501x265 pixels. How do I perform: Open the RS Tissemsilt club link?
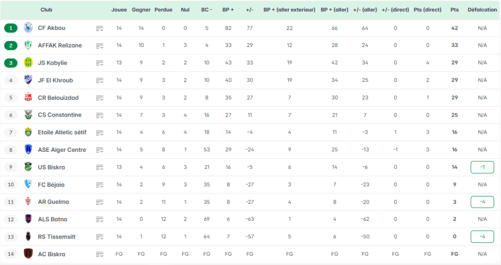[56, 237]
